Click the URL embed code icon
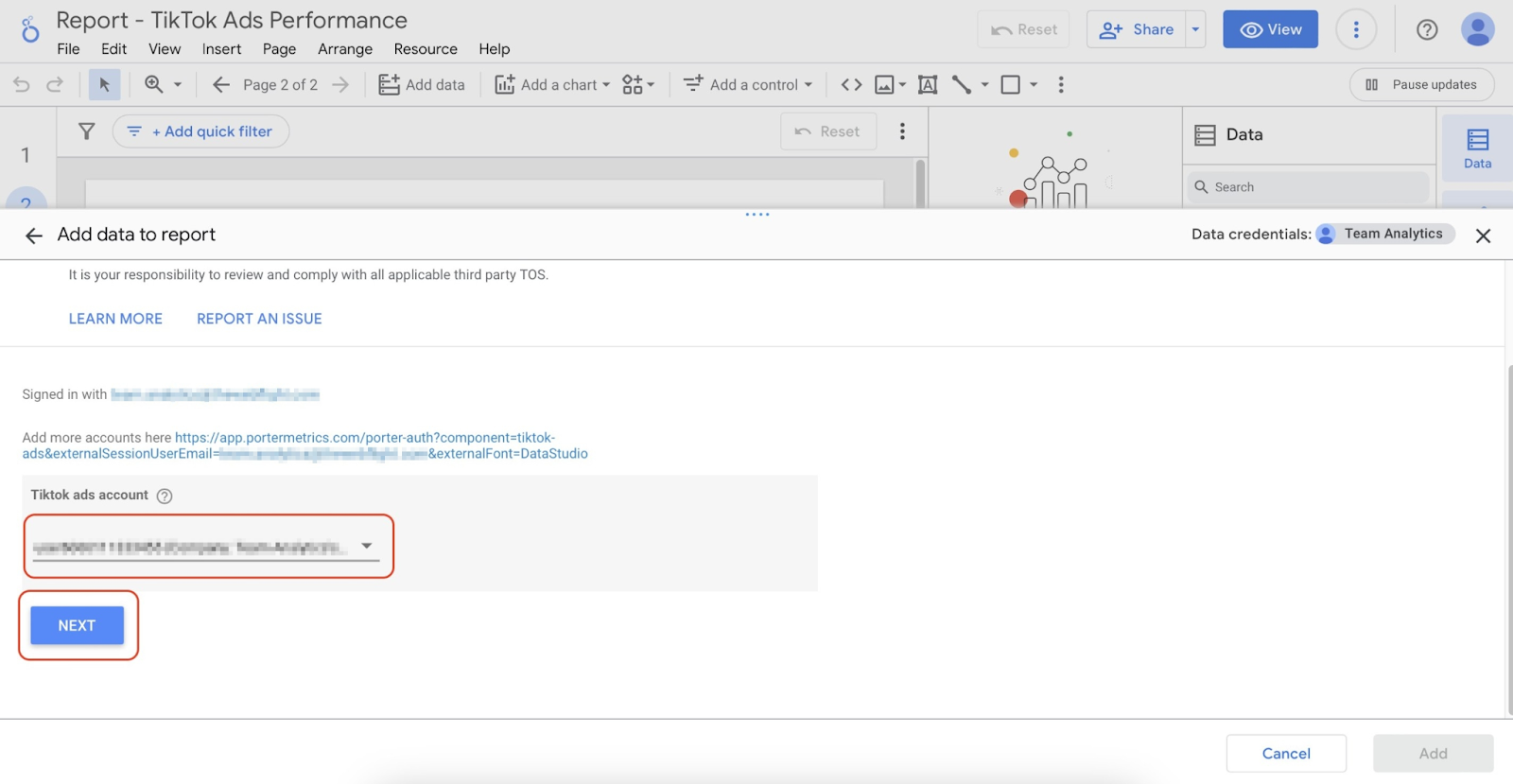Image resolution: width=1513 pixels, height=784 pixels. tap(851, 84)
